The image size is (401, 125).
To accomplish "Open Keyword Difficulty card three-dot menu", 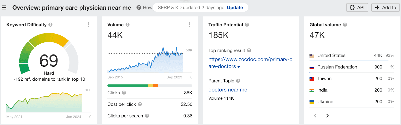I will click(88, 25).
